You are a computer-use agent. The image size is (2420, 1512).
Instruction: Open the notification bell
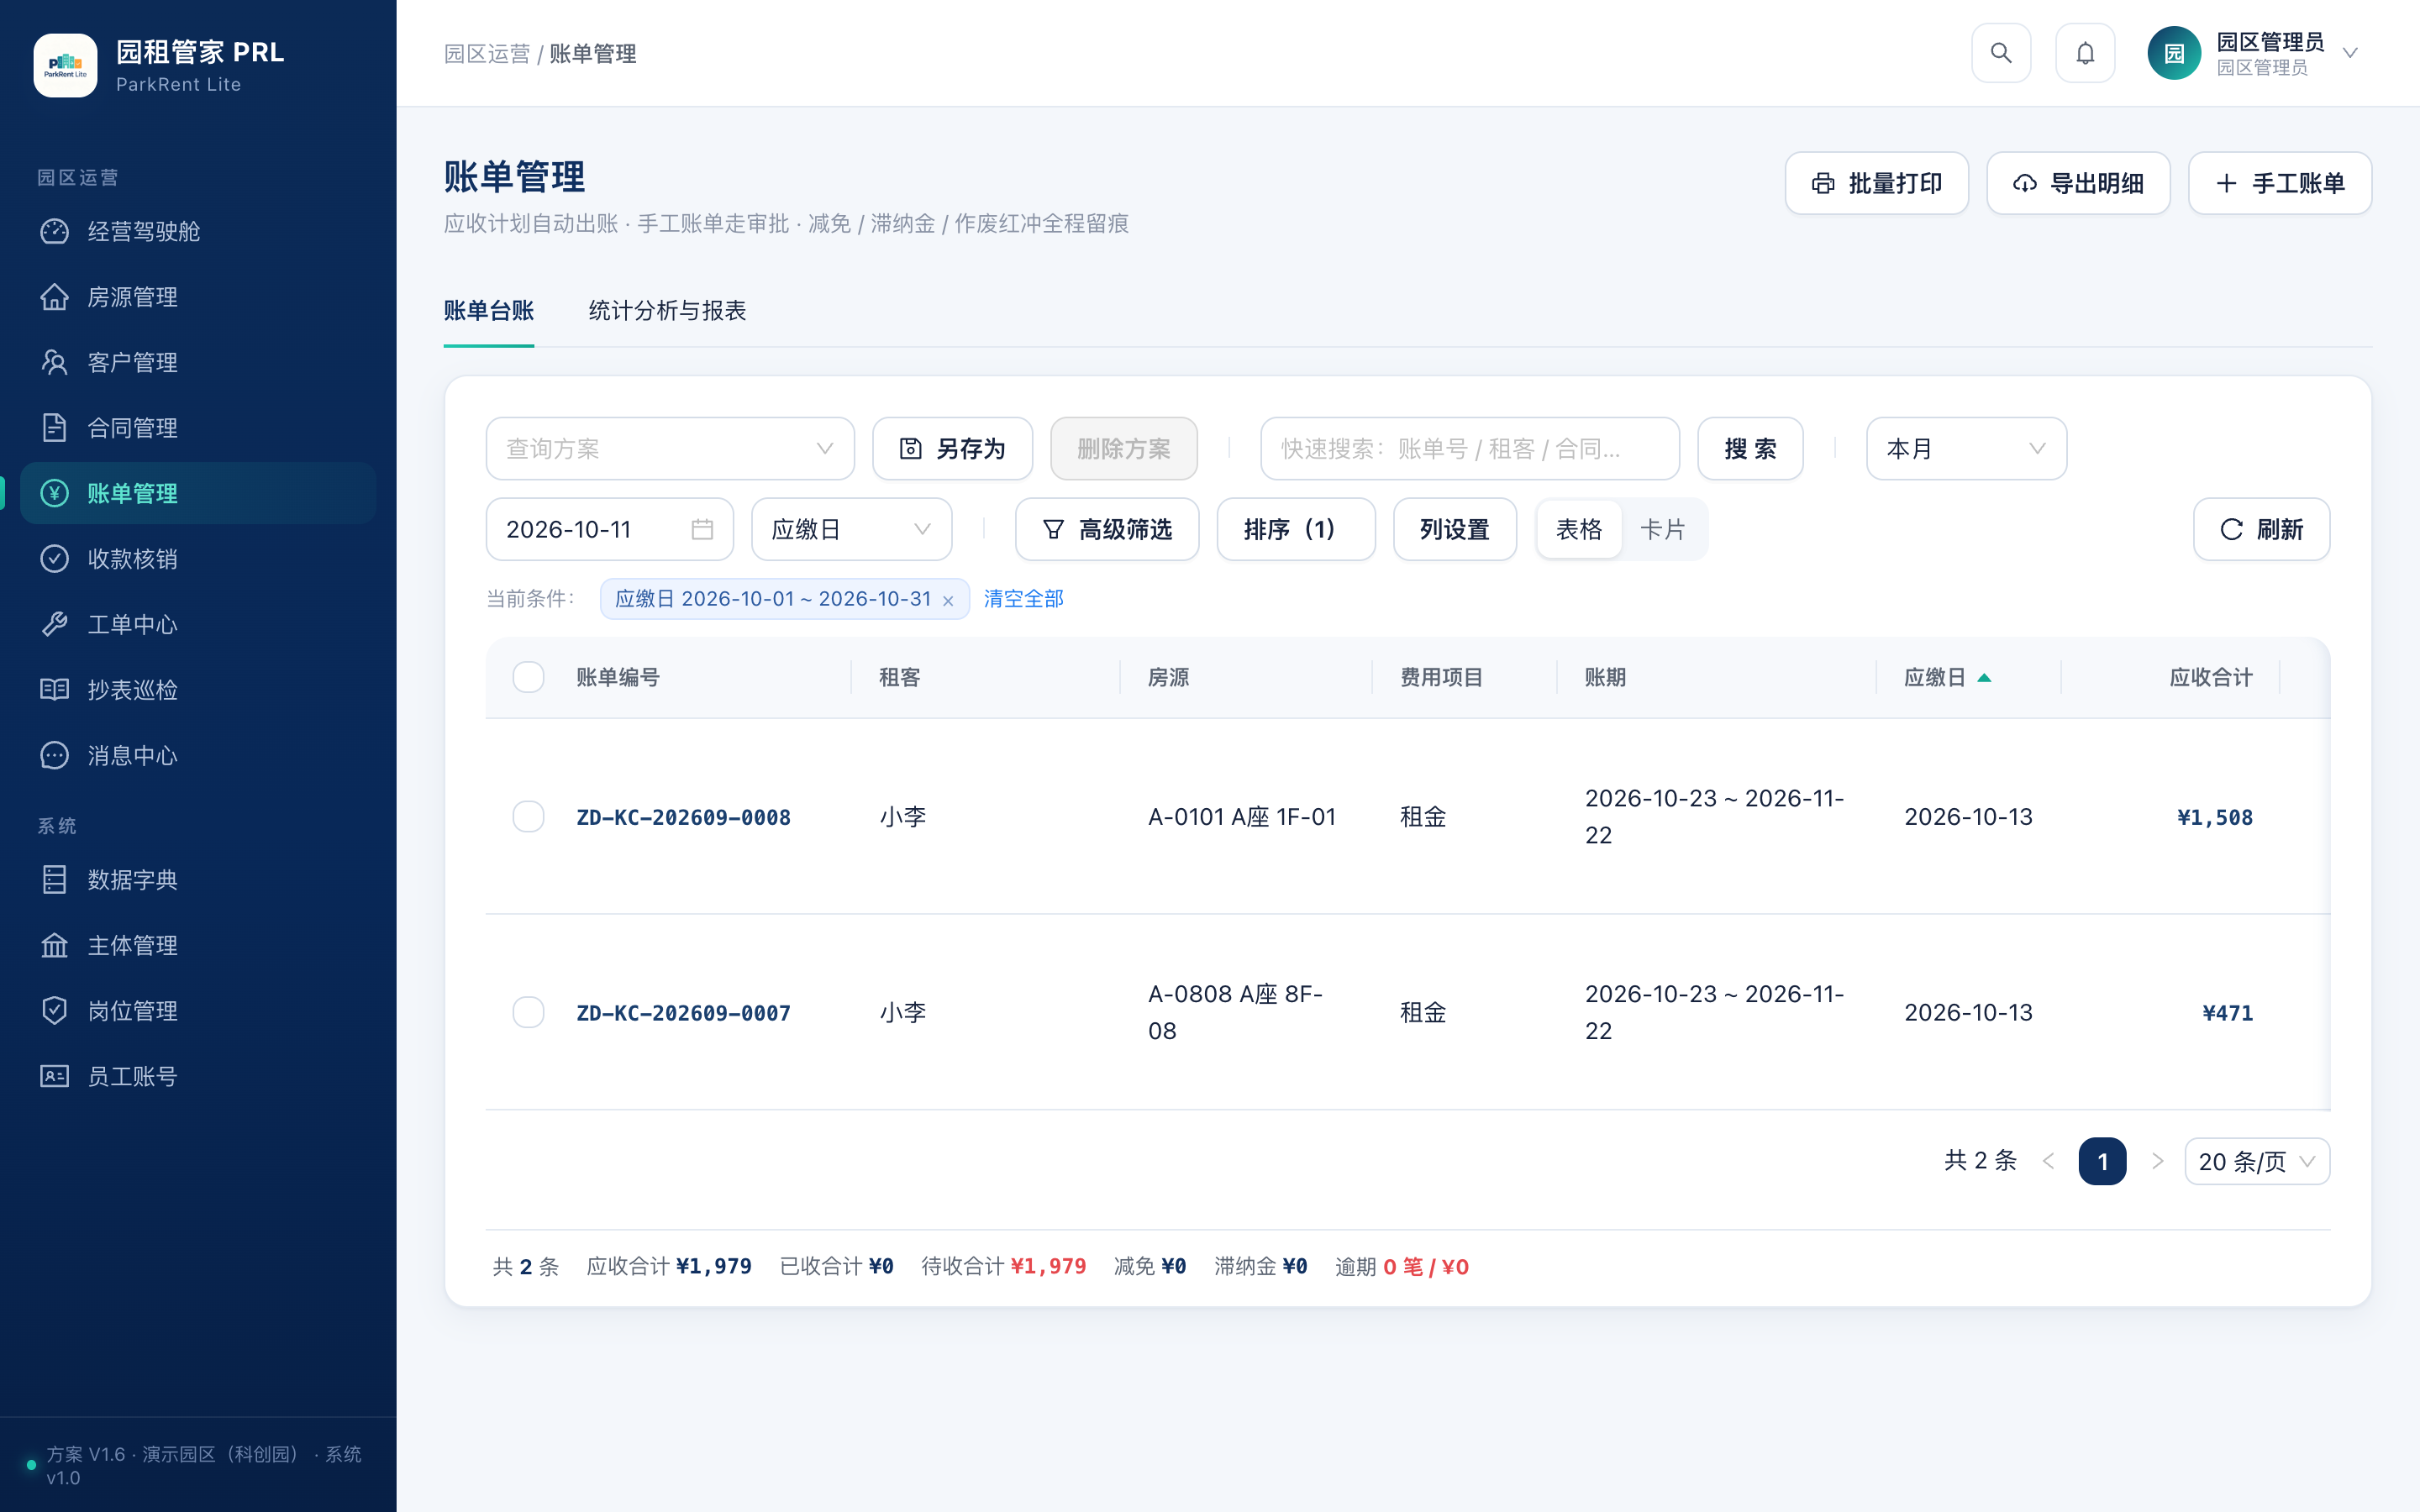(x=2084, y=53)
